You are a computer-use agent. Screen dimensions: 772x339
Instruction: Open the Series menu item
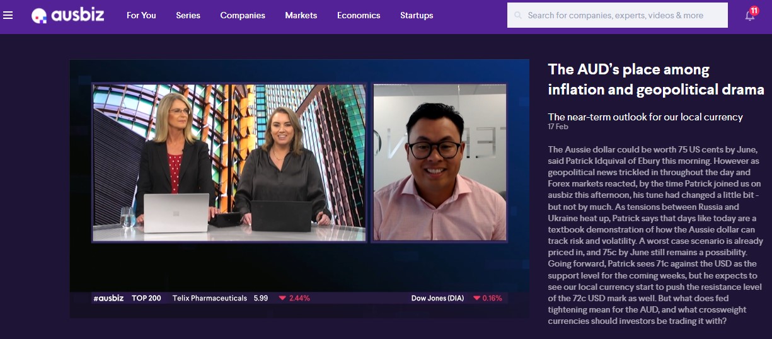(x=188, y=15)
